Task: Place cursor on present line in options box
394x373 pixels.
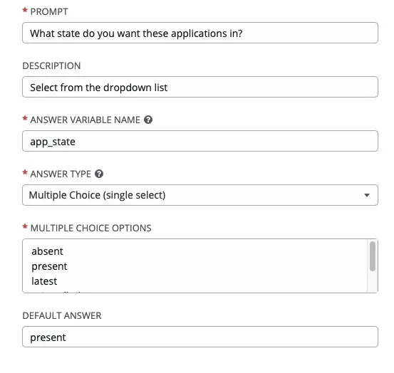Action: (x=49, y=266)
